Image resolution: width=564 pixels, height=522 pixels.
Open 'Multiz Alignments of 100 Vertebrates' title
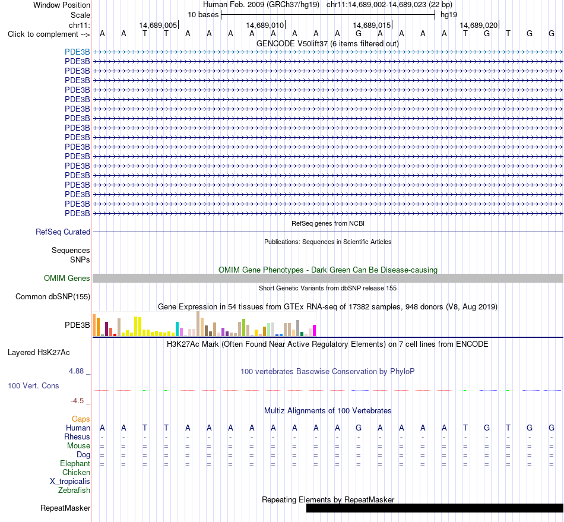(x=328, y=411)
